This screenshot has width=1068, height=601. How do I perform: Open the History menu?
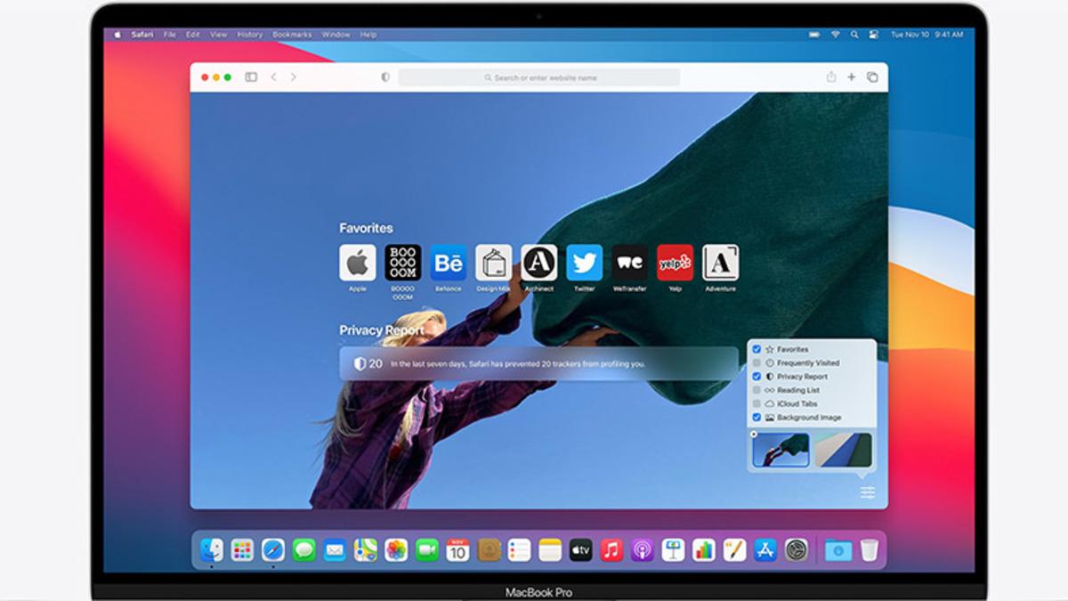tap(249, 35)
